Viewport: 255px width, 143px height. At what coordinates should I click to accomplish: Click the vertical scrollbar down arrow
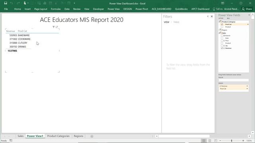253,132
